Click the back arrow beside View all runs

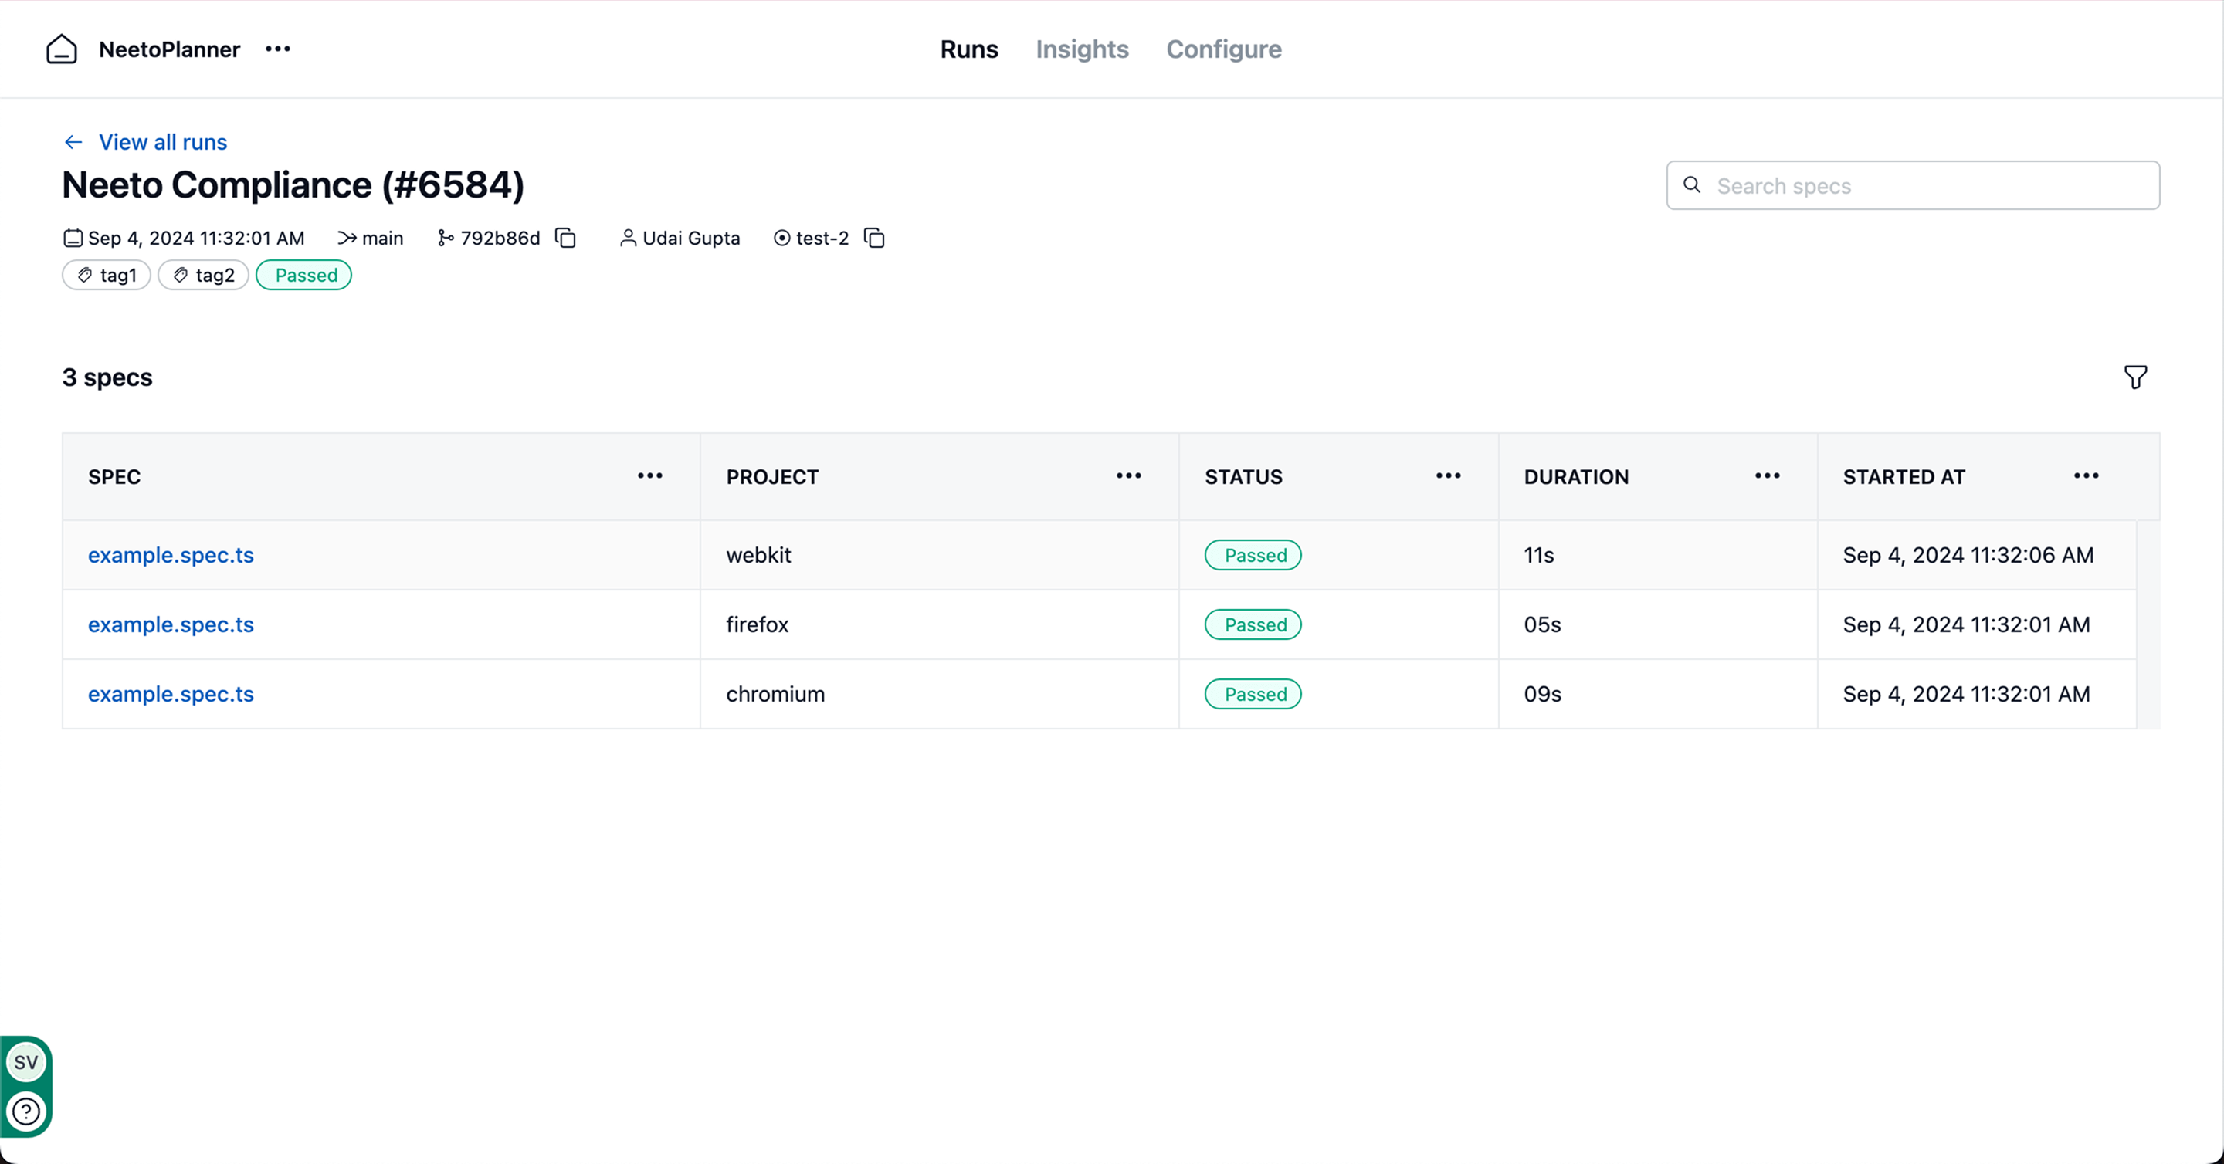[73, 142]
